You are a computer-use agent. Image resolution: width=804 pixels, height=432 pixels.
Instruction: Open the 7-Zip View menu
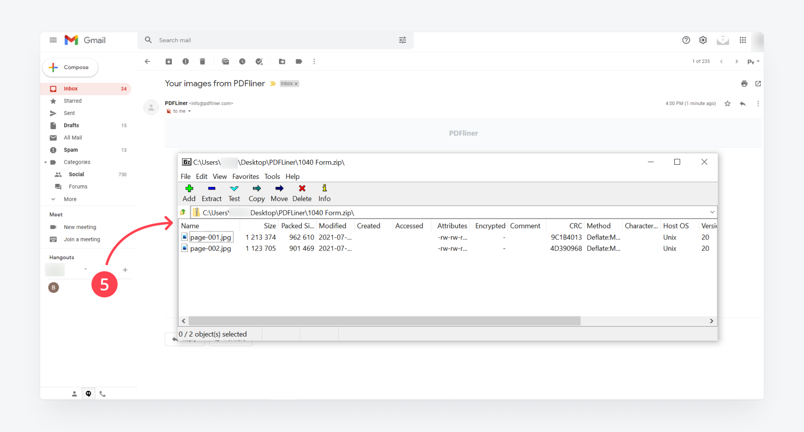(x=220, y=176)
